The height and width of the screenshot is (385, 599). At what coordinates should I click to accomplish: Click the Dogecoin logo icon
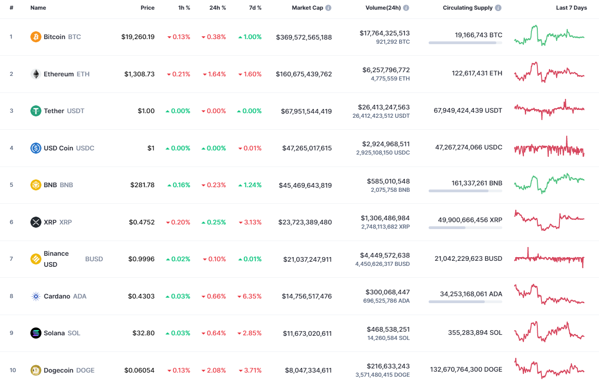point(35,370)
